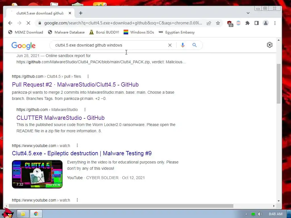The height and width of the screenshot is (218, 291).
Task: Click the 'Jun 28, 2021' sandbox report snippet
Action: (x=101, y=59)
